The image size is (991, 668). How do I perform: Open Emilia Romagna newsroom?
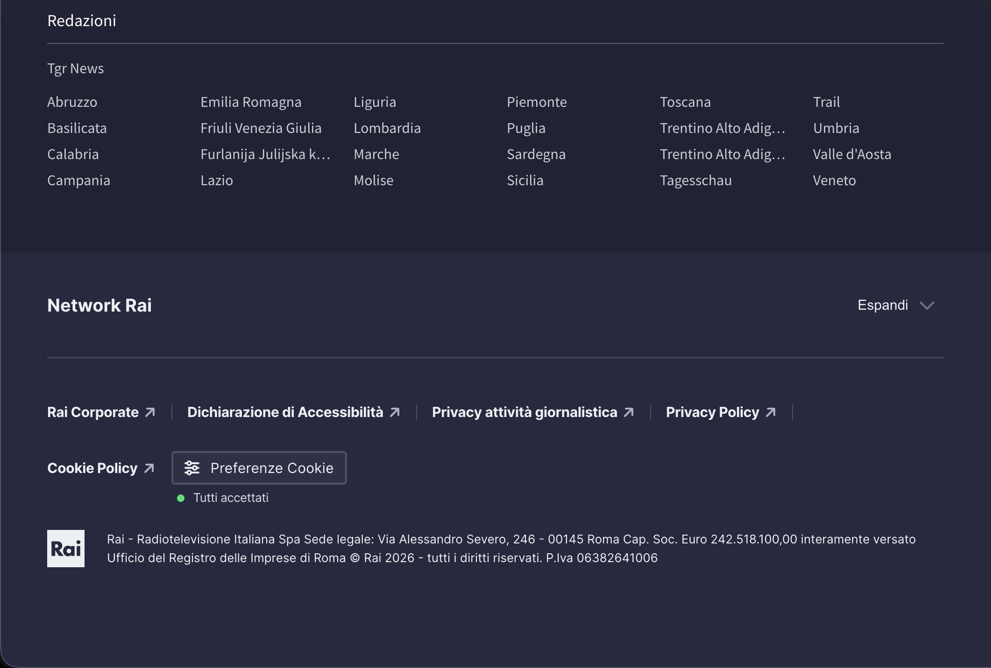tap(251, 102)
